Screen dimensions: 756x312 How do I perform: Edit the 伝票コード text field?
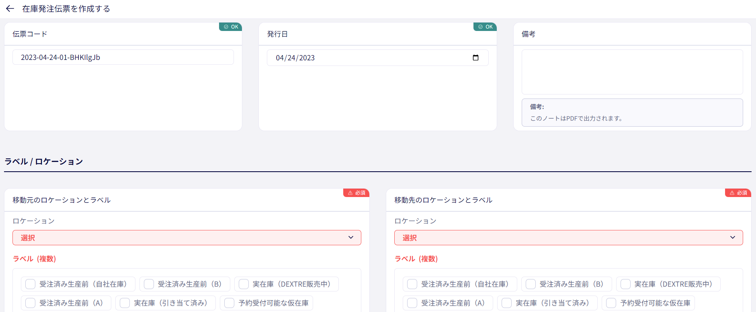click(123, 57)
